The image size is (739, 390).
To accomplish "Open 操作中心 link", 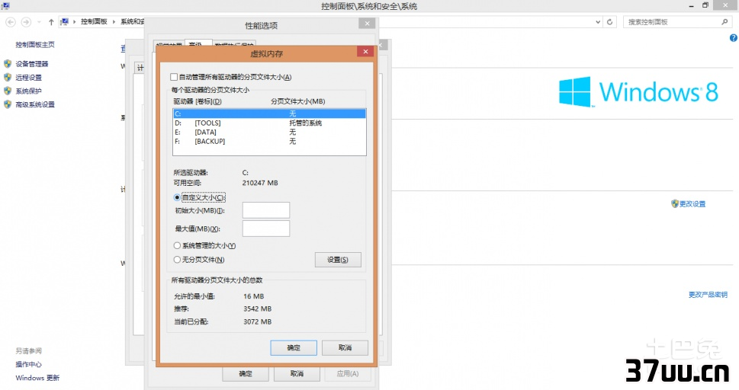I will (x=28, y=364).
